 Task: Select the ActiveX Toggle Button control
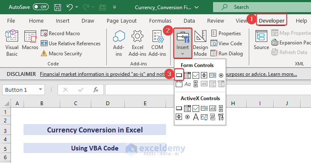(213, 117)
